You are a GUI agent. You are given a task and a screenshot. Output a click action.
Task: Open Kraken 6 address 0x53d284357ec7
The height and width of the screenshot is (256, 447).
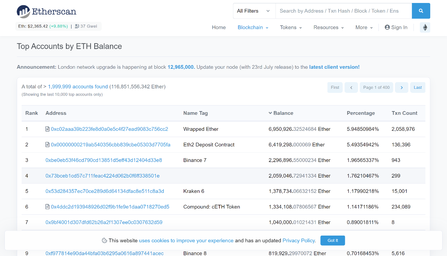pyautogui.click(x=105, y=191)
